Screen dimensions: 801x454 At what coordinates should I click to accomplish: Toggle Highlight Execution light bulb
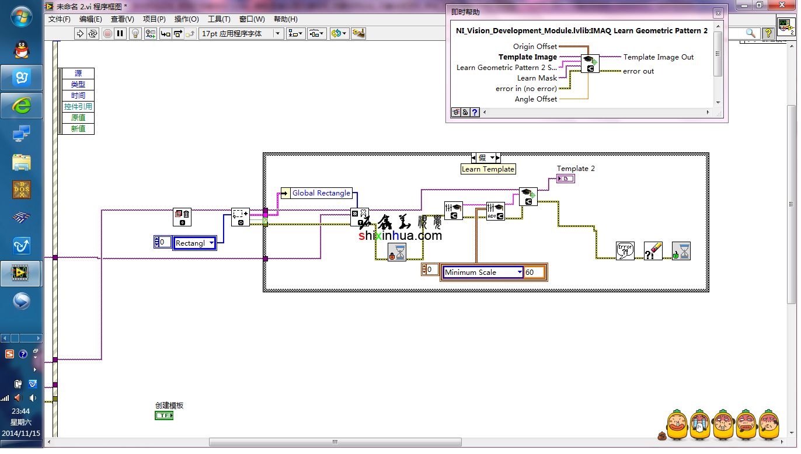coord(135,34)
